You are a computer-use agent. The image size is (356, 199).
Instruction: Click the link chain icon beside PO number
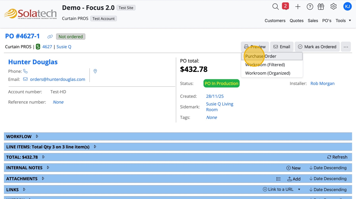(x=50, y=37)
